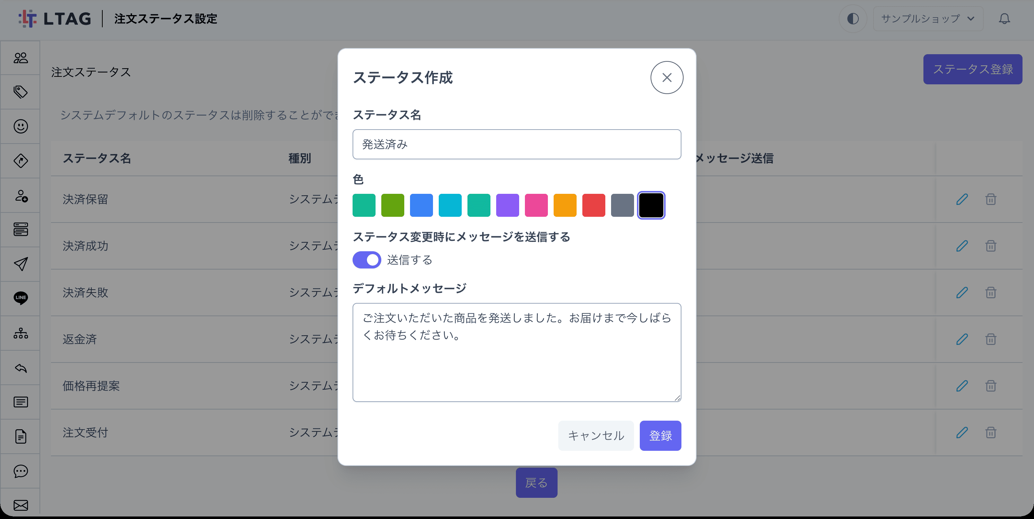Select the black color swatch

(x=651, y=205)
